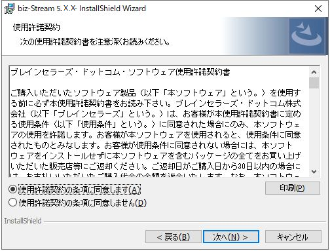Viewport: 330px width, 251px height.
Task: Proceed with the 次へ(N) > button
Action: coord(231,237)
